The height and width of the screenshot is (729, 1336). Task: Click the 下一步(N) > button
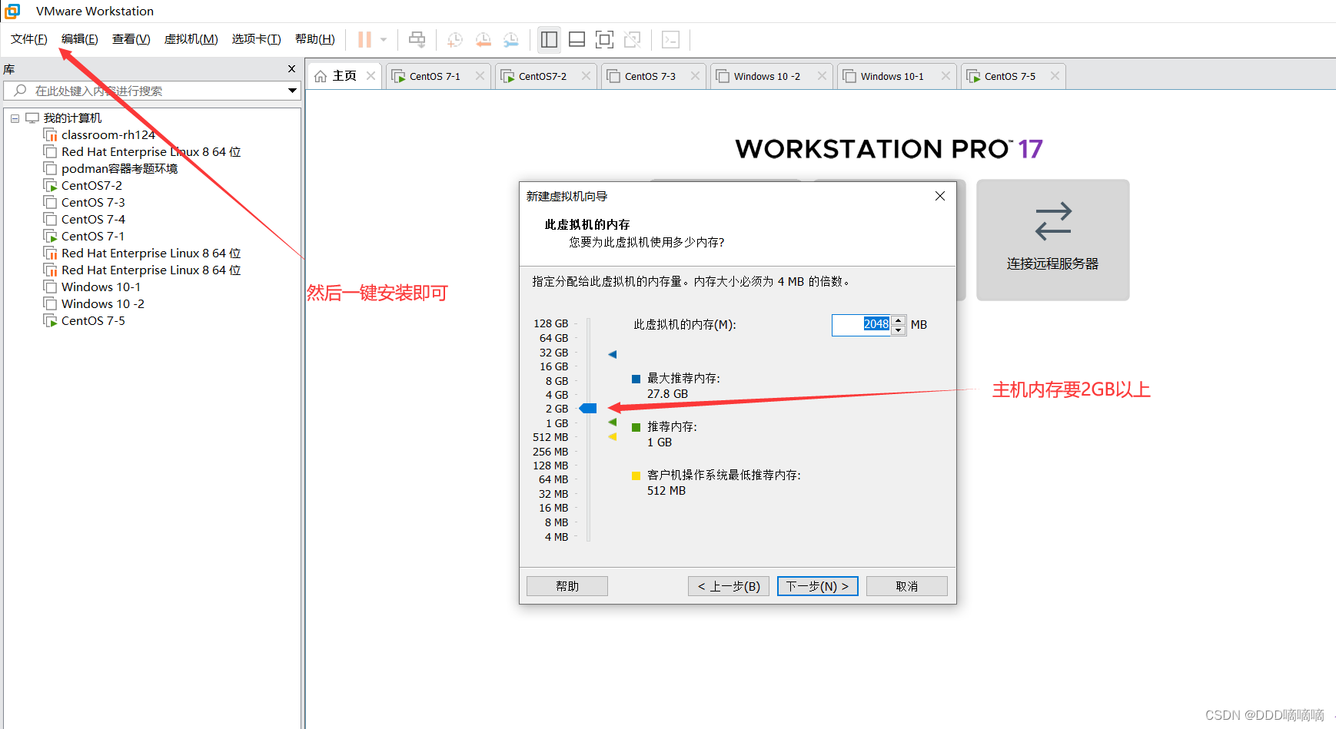coord(817,586)
